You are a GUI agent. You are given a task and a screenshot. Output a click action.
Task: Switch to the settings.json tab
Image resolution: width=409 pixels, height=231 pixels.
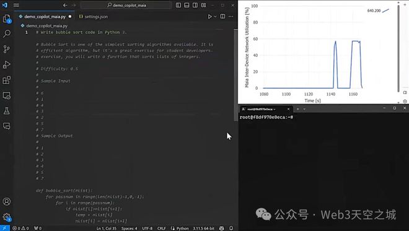pos(94,17)
